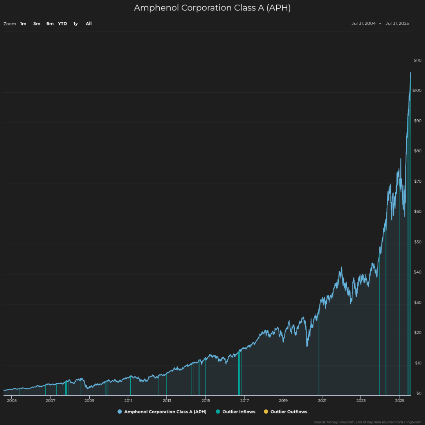425x425 pixels.
Task: Edit the Jul 31, 2004 start date
Action: [364, 23]
